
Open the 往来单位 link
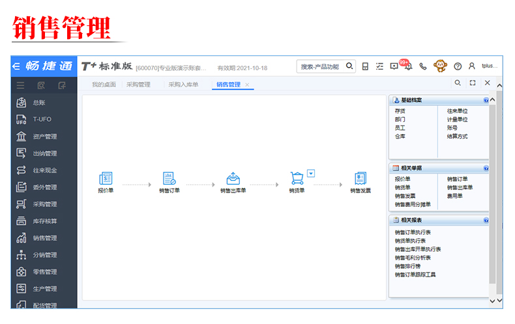coord(457,111)
